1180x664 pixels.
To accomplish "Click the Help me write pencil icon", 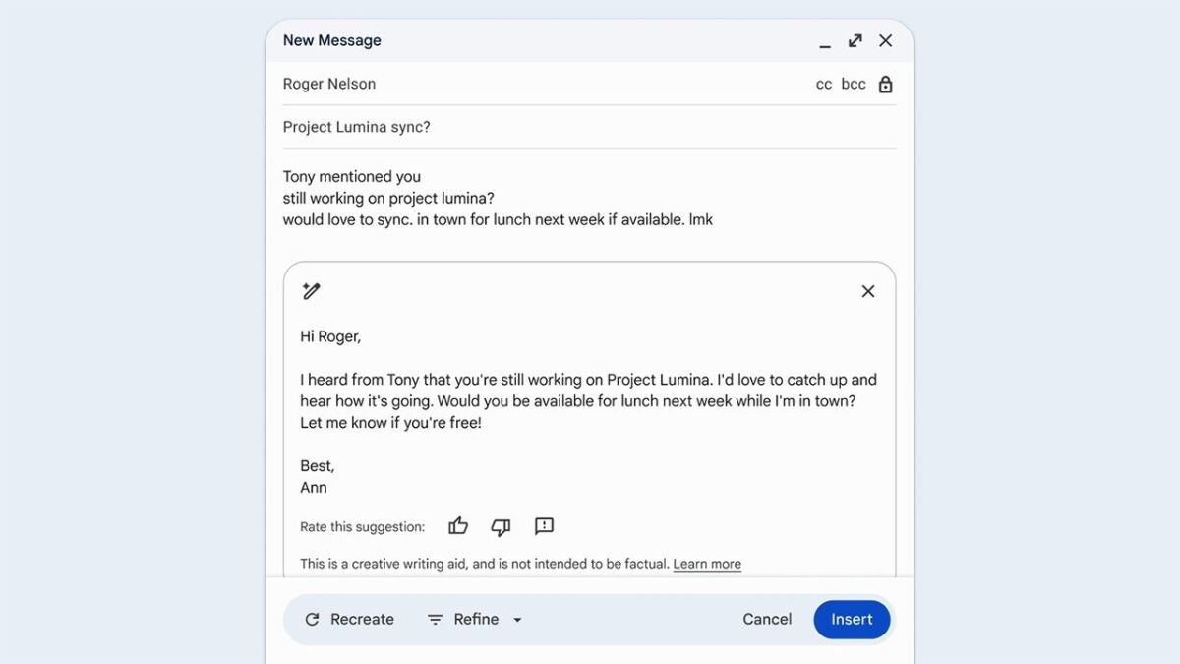I will point(312,291).
